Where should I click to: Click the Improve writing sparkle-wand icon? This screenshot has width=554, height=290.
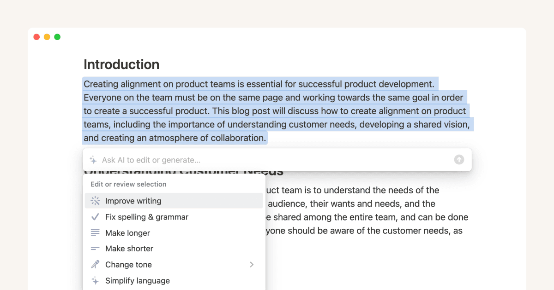point(95,201)
